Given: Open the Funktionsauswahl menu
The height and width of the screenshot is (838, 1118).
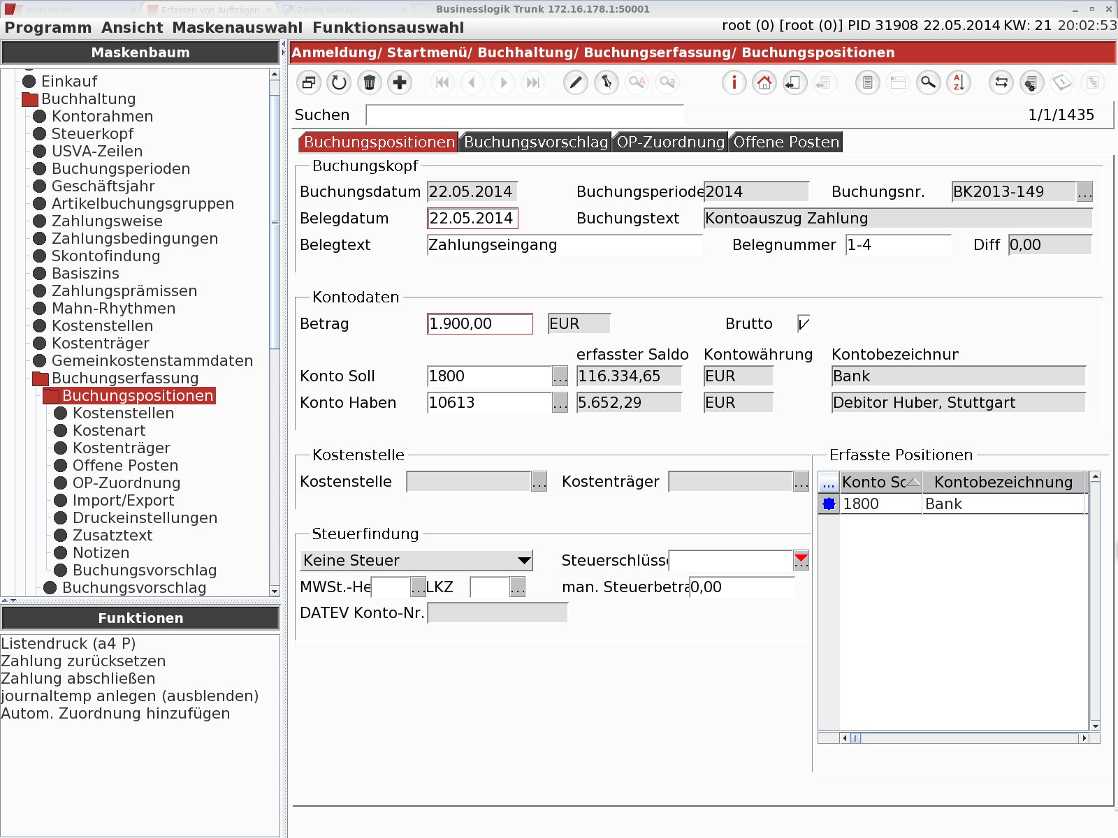Looking at the screenshot, I should coord(388,28).
